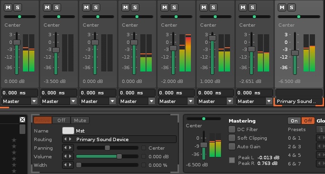This screenshot has height=174, width=325.
Task: Click the Peak R value 0.763 dB
Action: (267, 164)
